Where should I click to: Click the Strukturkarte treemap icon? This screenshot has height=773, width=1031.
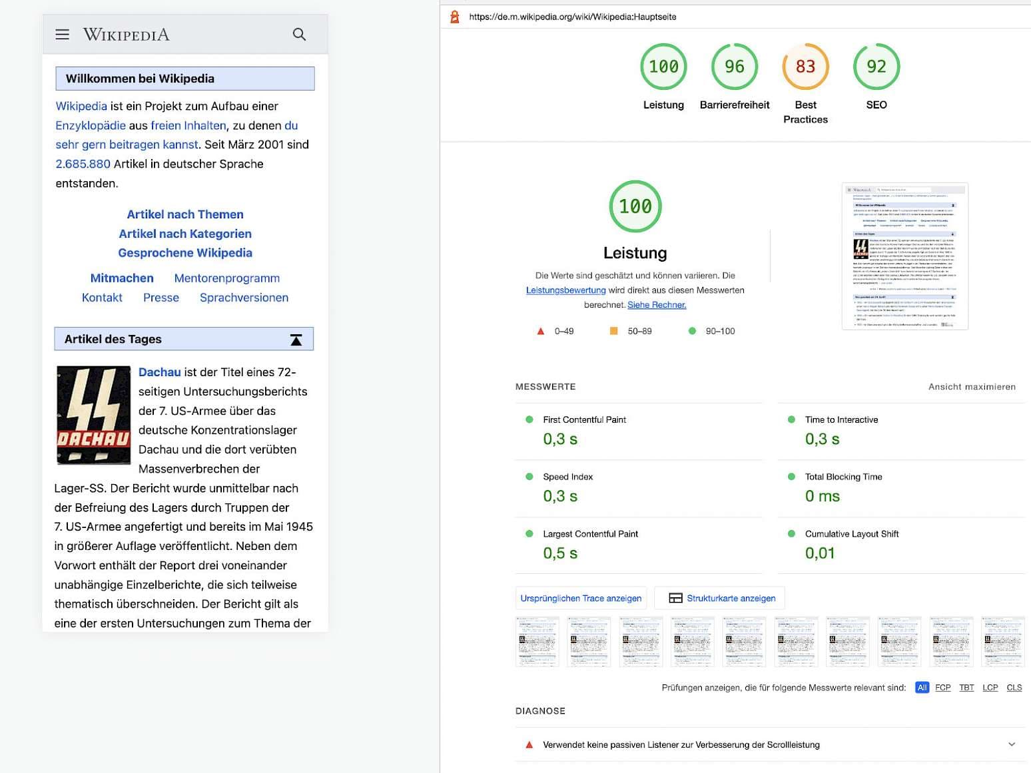tap(675, 598)
